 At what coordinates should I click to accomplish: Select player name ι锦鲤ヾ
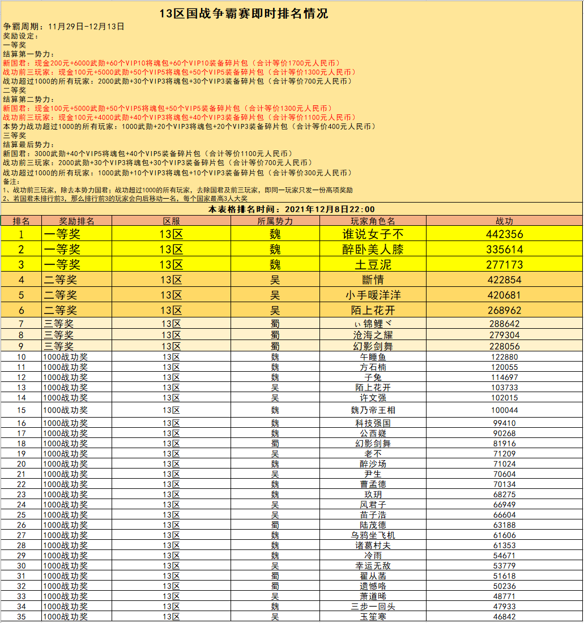[373, 324]
